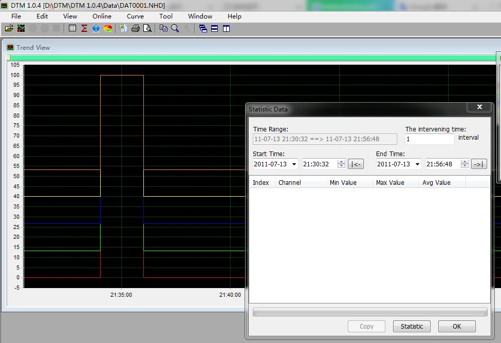Click the magnifier zoom icon
Viewport: 501px width, 343px height.
coord(175,28)
